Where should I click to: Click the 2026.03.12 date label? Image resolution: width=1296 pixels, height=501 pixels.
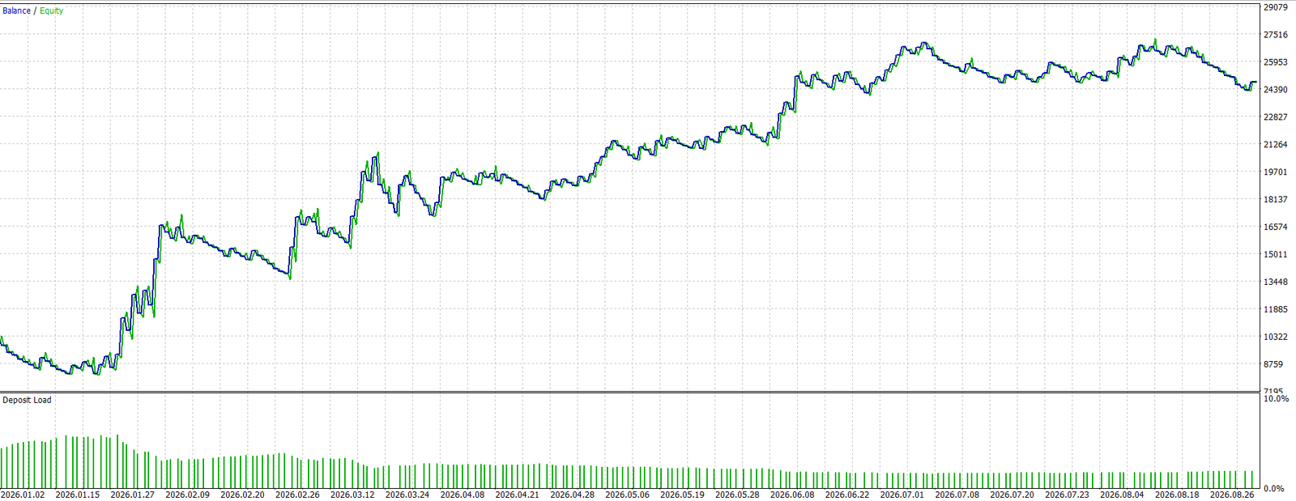coord(353,495)
